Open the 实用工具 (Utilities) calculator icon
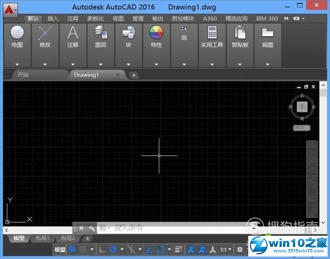 (x=212, y=33)
